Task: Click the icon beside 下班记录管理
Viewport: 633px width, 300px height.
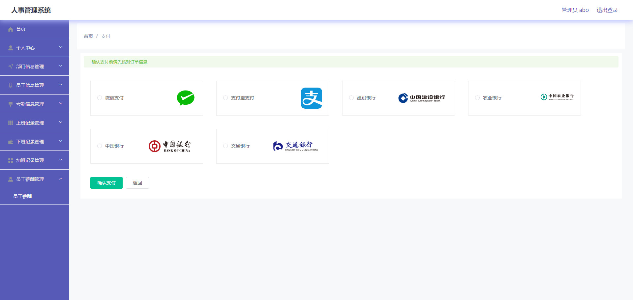Action: (11, 142)
